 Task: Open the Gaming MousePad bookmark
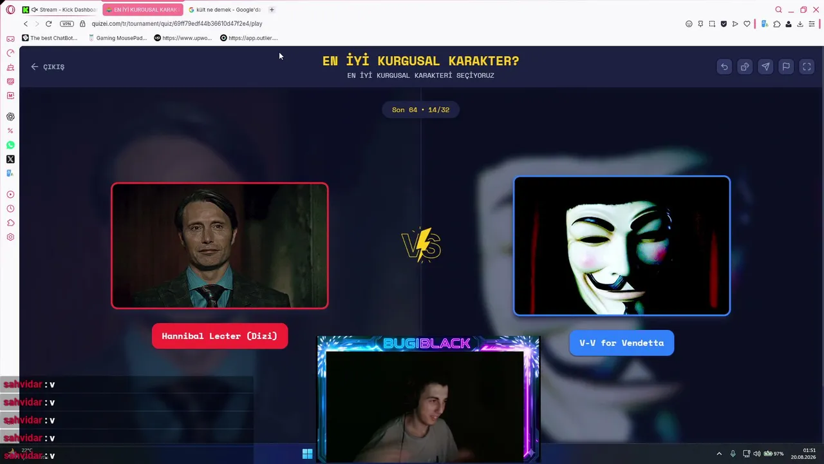pyautogui.click(x=118, y=38)
